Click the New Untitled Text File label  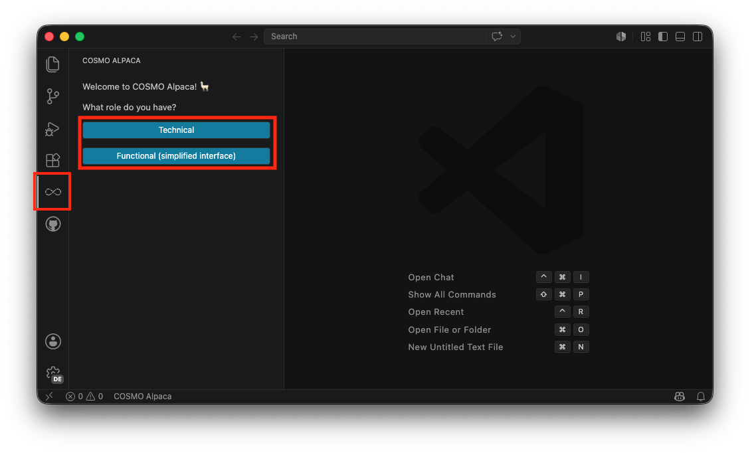click(x=455, y=347)
